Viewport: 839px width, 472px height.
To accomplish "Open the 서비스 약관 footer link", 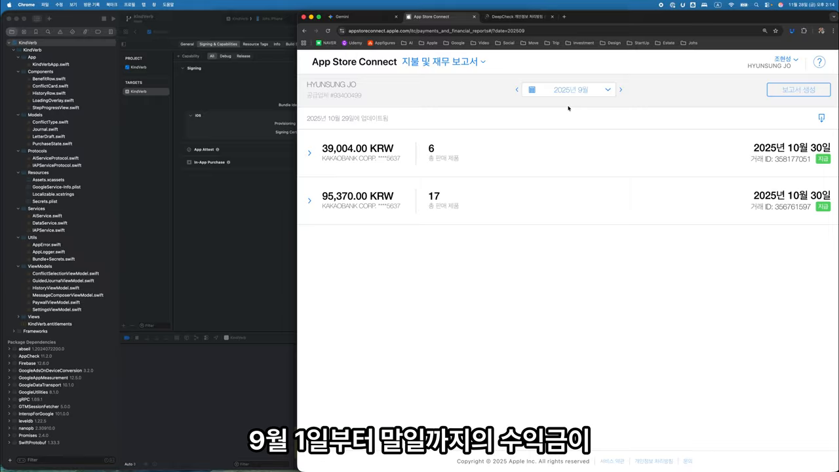I will (x=612, y=461).
